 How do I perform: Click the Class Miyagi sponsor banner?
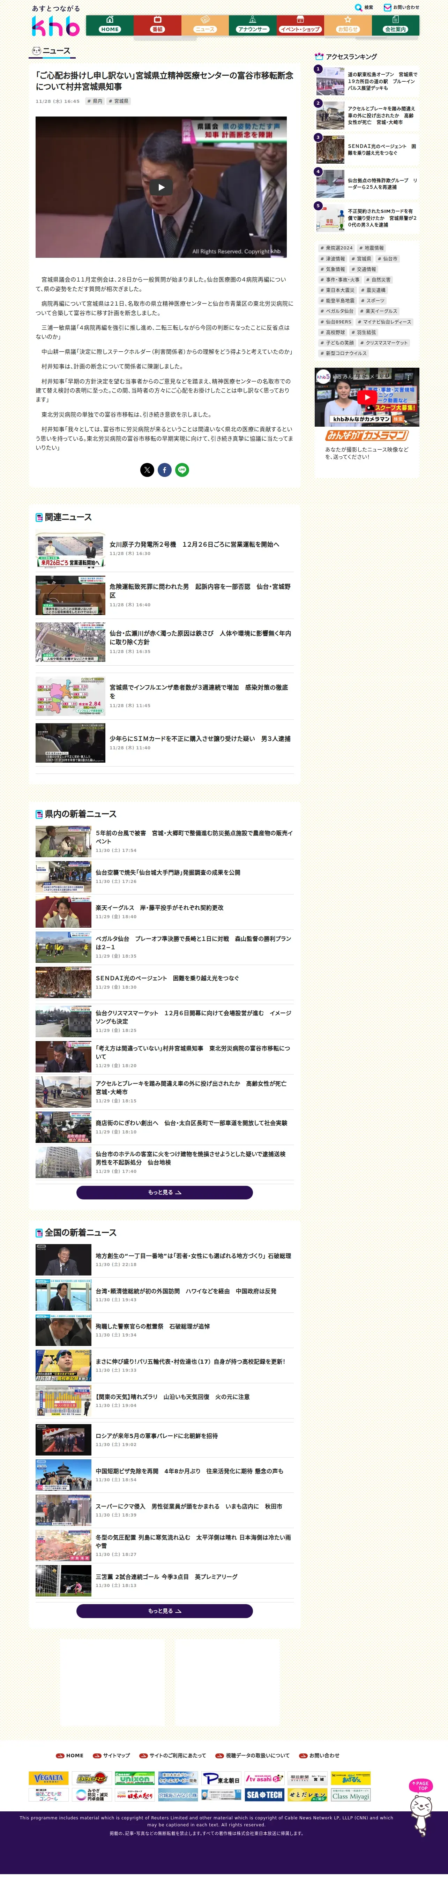point(351,1794)
